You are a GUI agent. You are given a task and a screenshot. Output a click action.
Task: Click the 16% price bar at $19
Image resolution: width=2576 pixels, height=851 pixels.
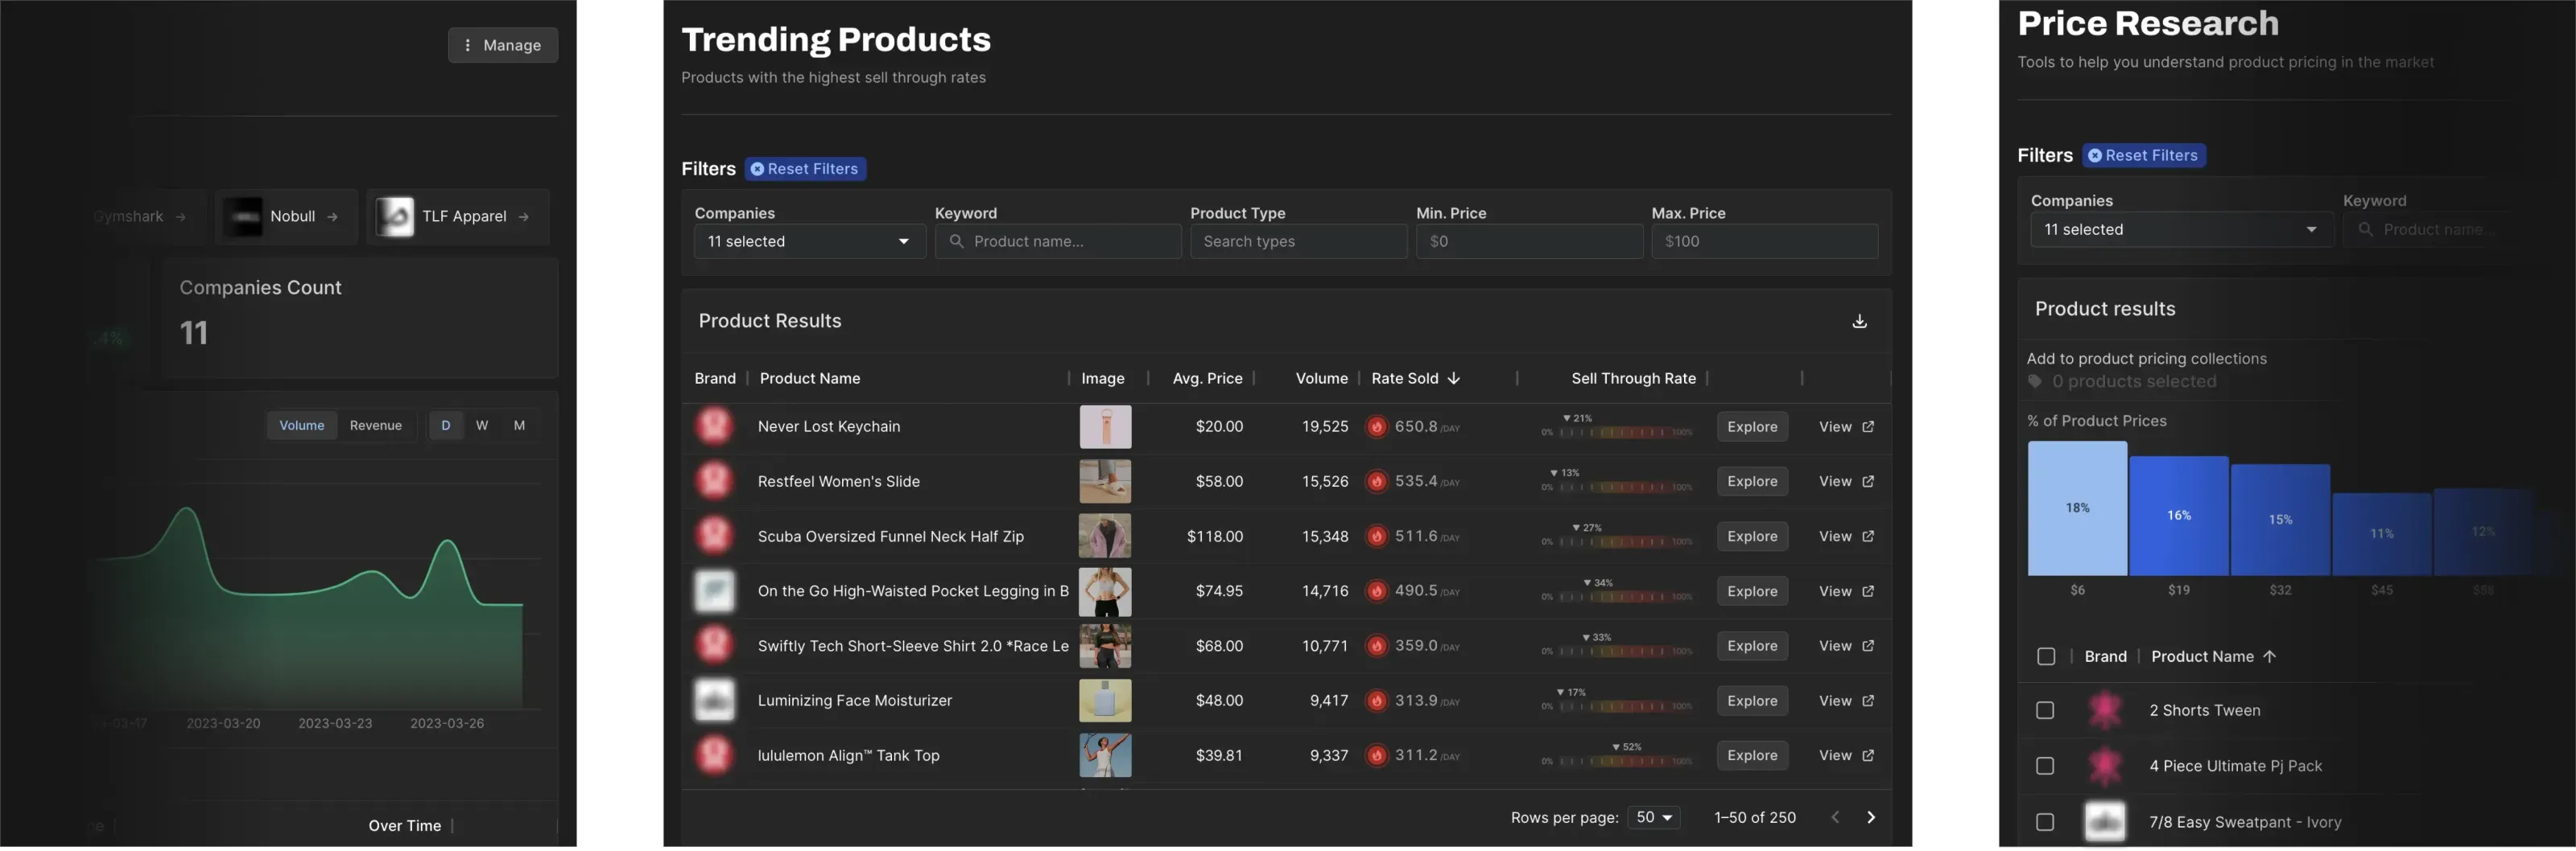pos(2179,517)
